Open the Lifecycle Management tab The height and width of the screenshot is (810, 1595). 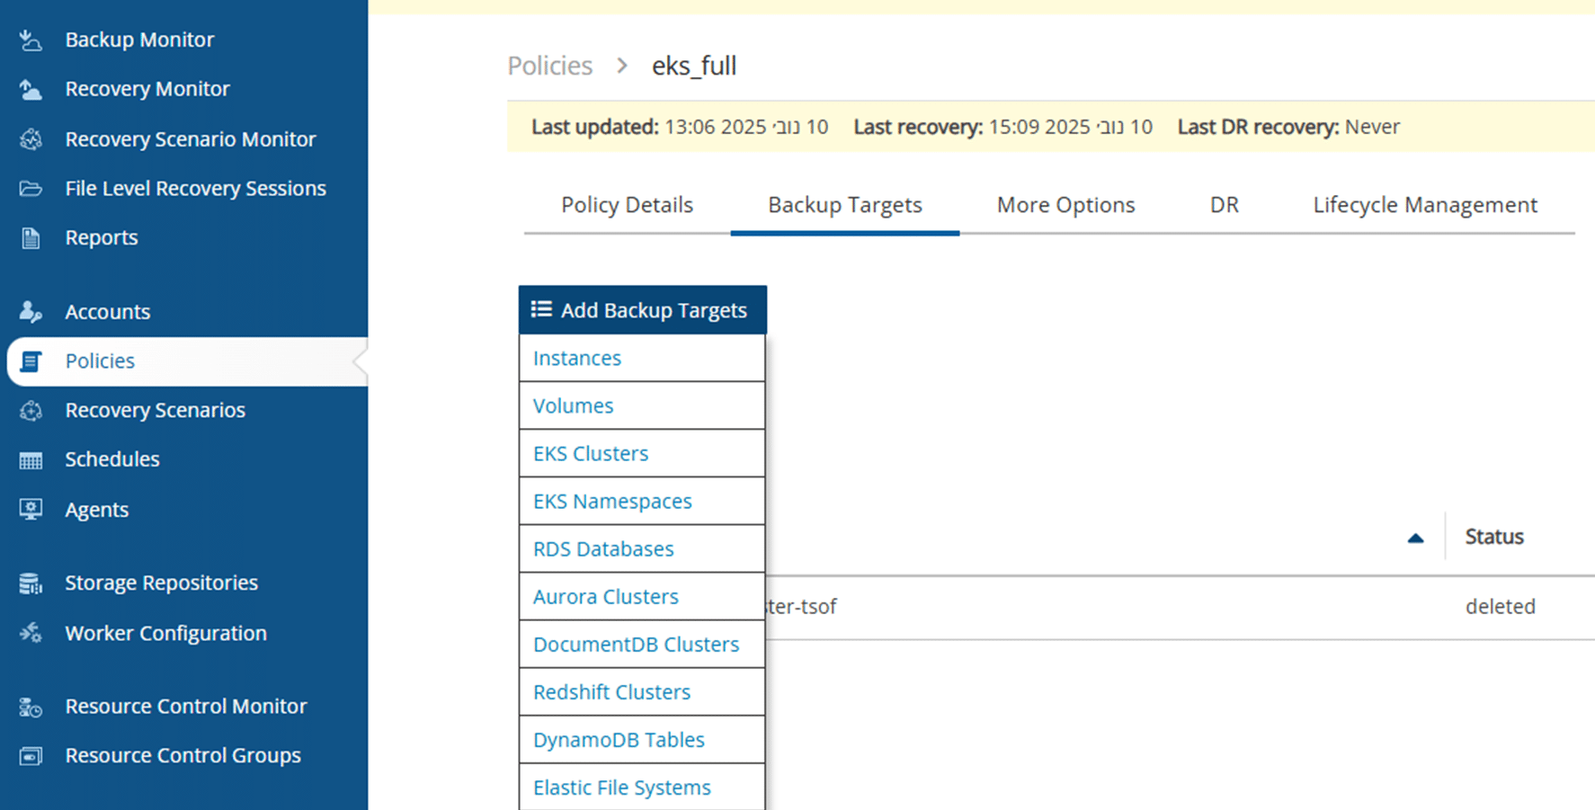tap(1424, 204)
